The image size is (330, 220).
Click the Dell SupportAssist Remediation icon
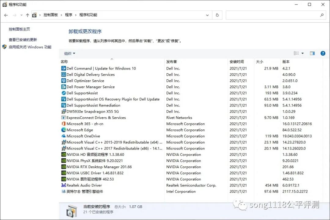64,105
